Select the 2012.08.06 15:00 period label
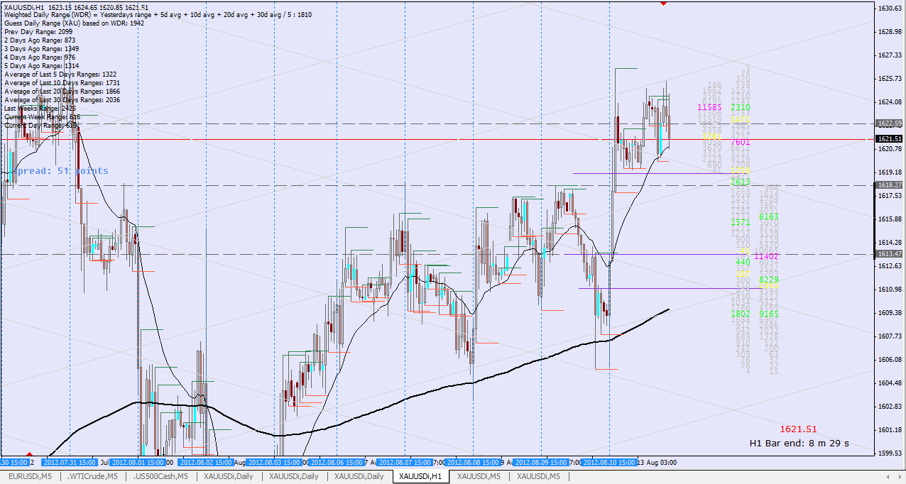 337,462
